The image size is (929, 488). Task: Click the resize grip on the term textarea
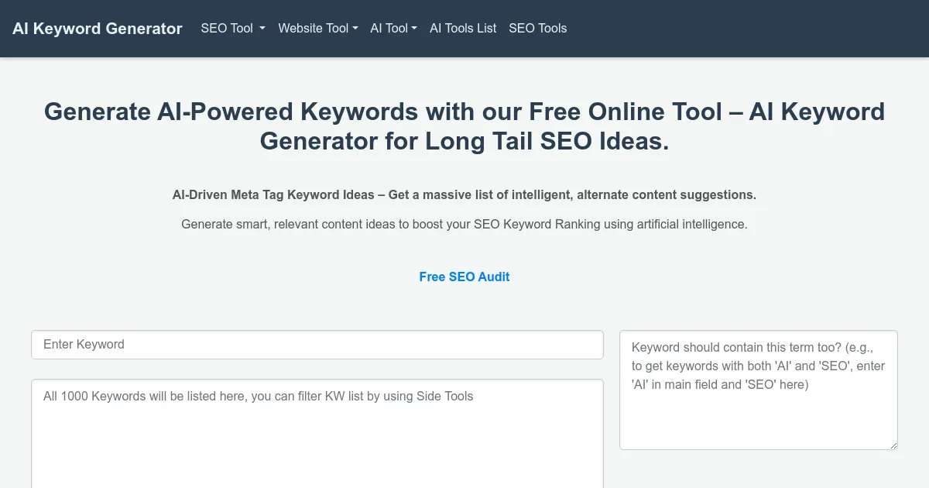[x=894, y=445]
